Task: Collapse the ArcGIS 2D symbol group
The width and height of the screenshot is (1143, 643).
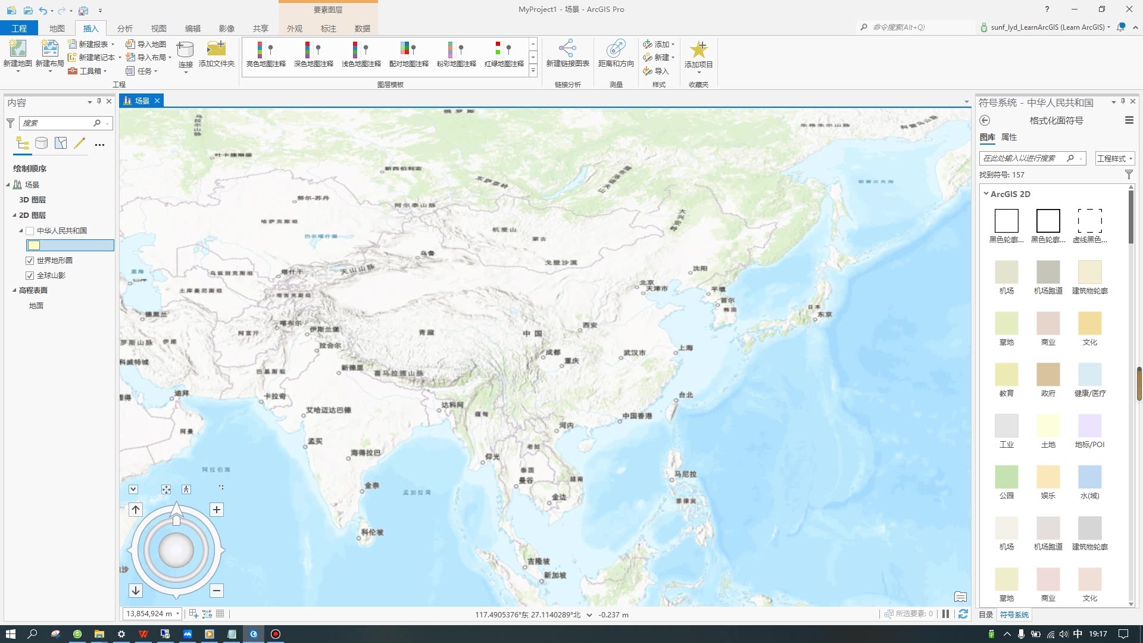Action: [x=986, y=193]
